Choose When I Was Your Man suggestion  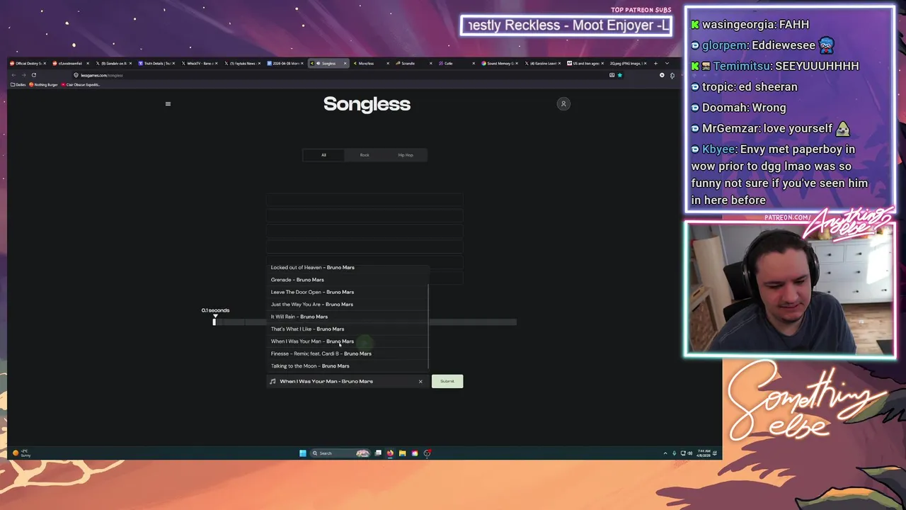click(x=348, y=341)
